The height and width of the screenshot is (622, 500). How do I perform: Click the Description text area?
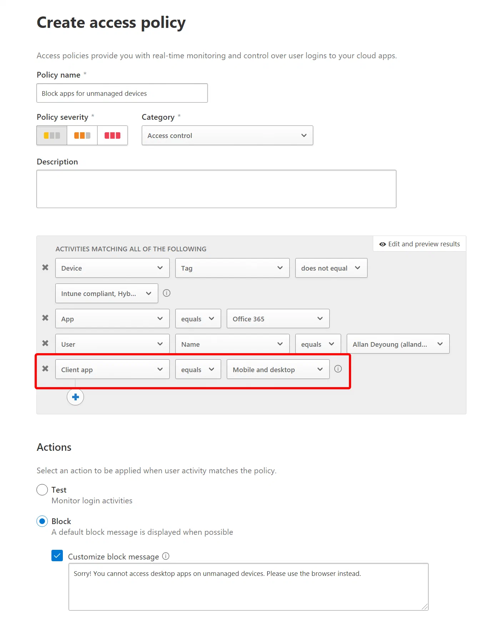pos(216,189)
